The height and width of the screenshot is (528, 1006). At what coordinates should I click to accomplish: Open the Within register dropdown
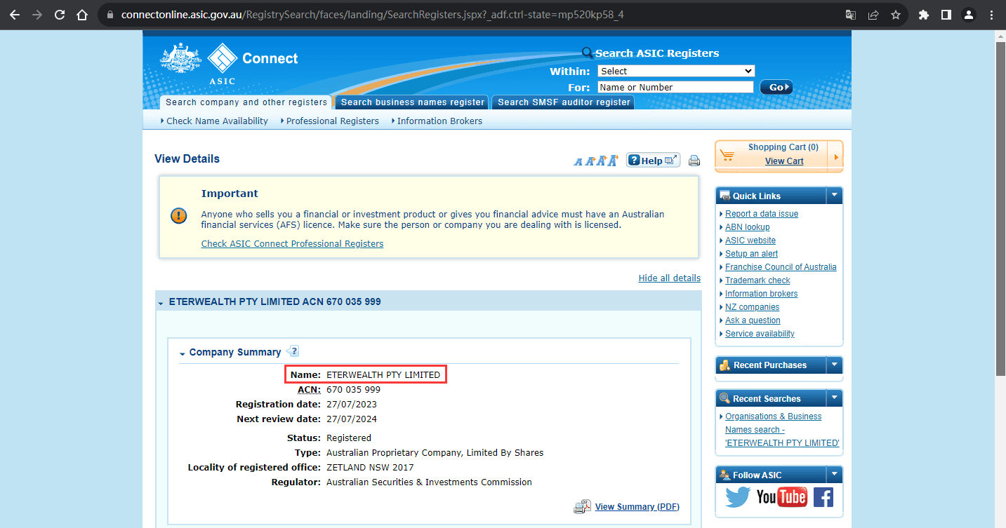click(676, 71)
